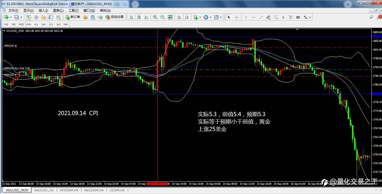This screenshot has width=382, height=194.
Task: Open the arrows objects tool
Action: point(306,17)
